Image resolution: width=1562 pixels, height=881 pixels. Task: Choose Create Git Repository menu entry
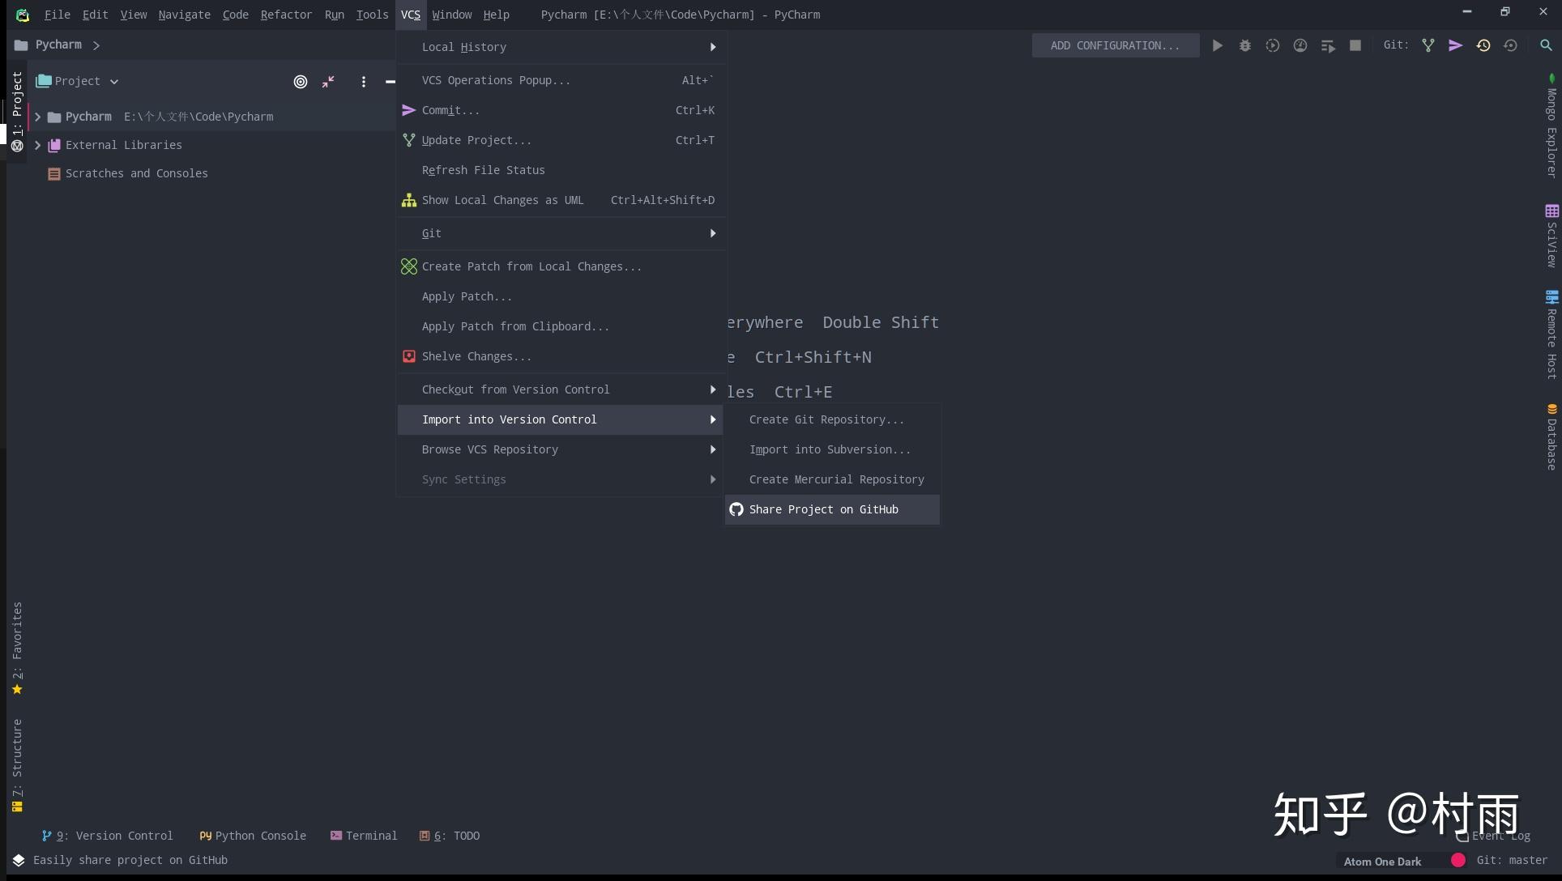826,419
